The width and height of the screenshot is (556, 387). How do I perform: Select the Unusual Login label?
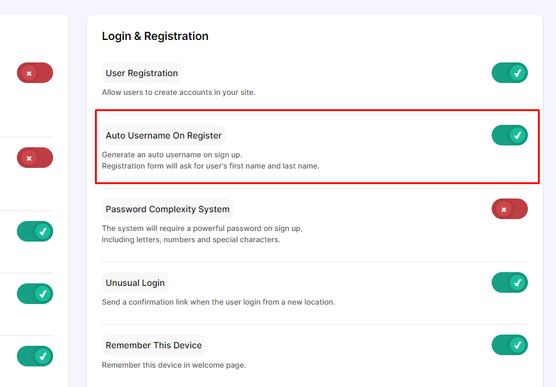[135, 283]
